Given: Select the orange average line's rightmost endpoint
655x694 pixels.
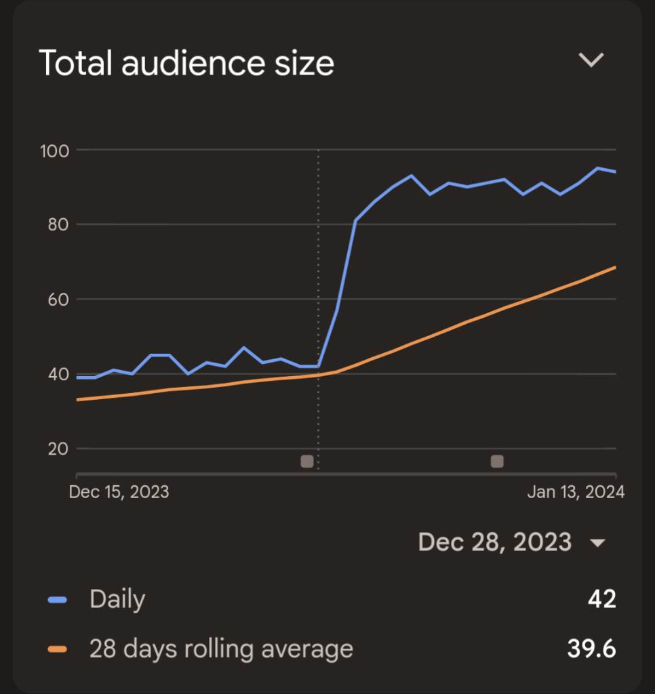Looking at the screenshot, I should point(615,267).
